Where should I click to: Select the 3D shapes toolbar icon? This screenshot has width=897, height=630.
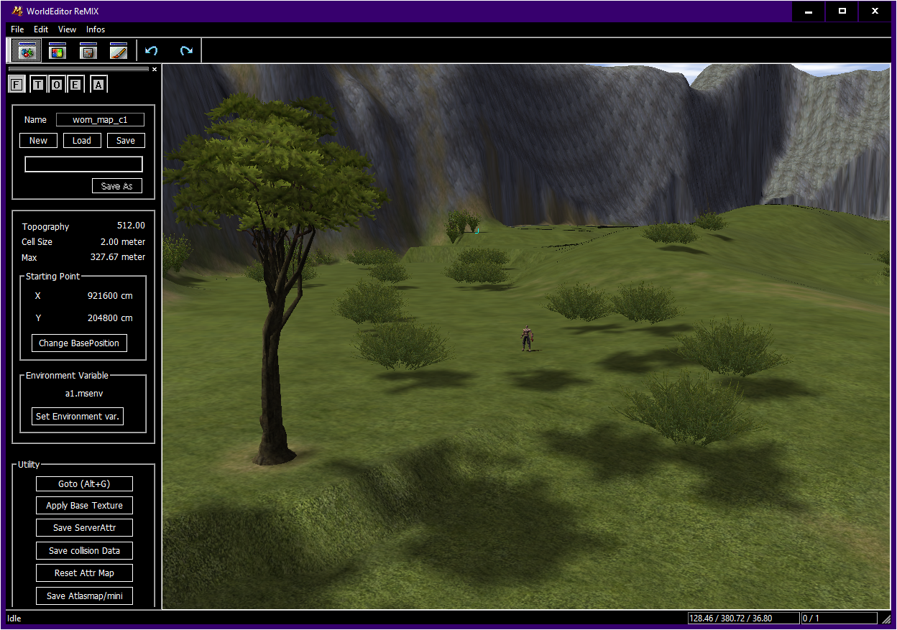(x=27, y=51)
